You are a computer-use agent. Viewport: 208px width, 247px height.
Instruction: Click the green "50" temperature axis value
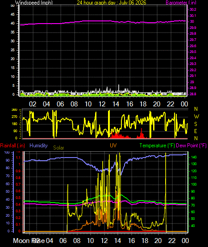(193, 219)
